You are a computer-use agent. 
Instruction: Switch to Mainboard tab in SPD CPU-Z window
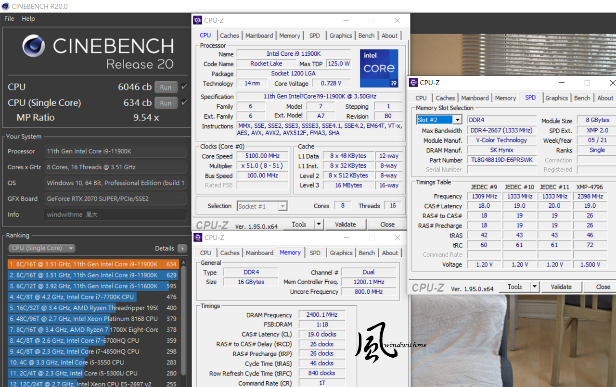[475, 98]
